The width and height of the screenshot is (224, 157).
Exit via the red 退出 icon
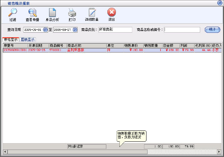[x=111, y=15]
